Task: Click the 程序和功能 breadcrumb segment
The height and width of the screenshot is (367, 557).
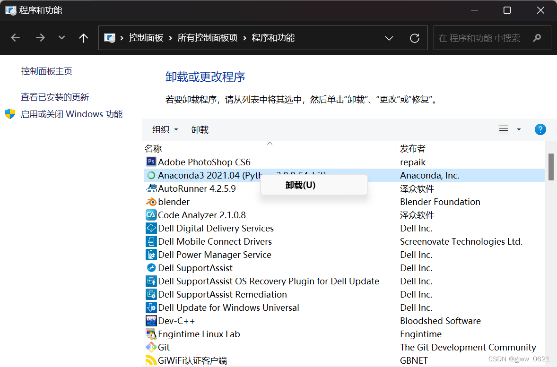Action: [x=273, y=38]
